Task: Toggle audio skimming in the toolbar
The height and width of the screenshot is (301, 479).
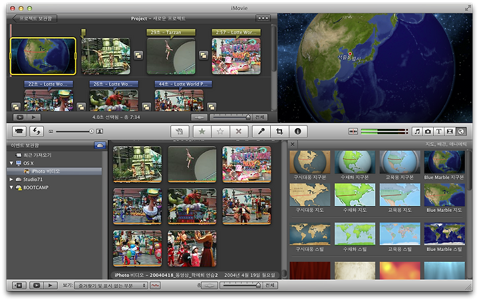Action: pyautogui.click(x=353, y=132)
